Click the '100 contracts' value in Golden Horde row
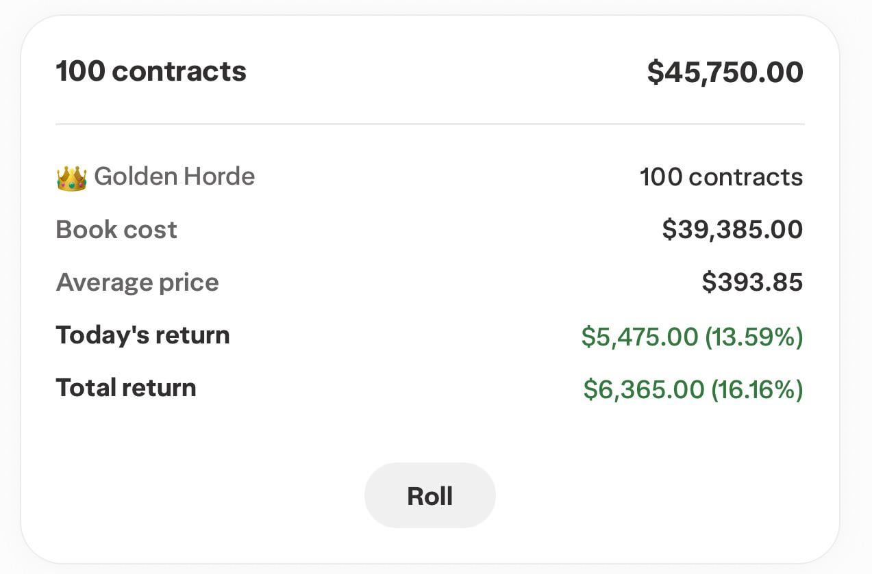Viewport: 872px width, 574px height. pyautogui.click(x=721, y=177)
